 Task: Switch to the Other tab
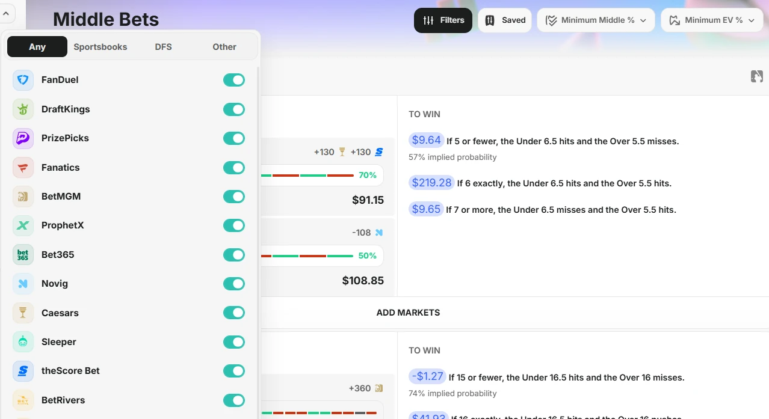tap(224, 47)
